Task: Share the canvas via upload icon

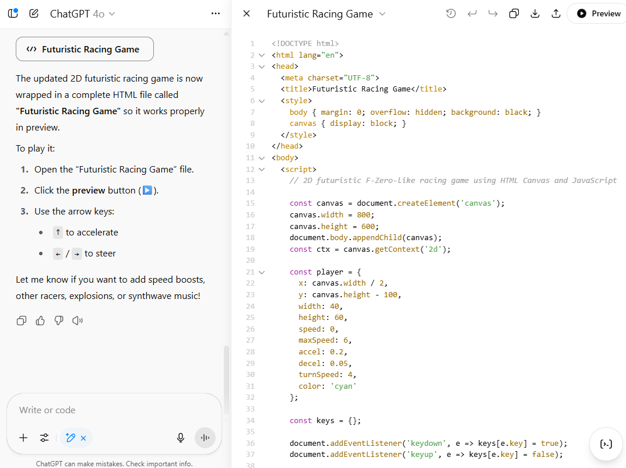Action: 555,13
